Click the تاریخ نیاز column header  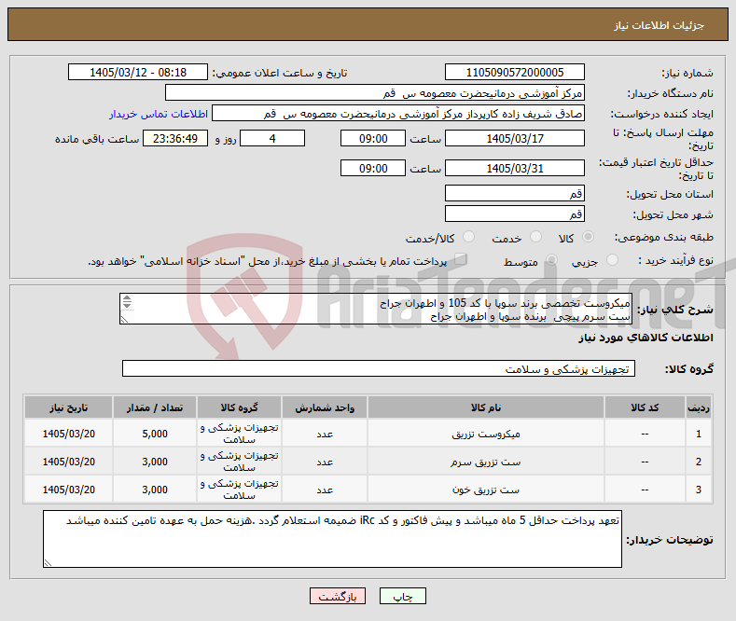pos(68,407)
